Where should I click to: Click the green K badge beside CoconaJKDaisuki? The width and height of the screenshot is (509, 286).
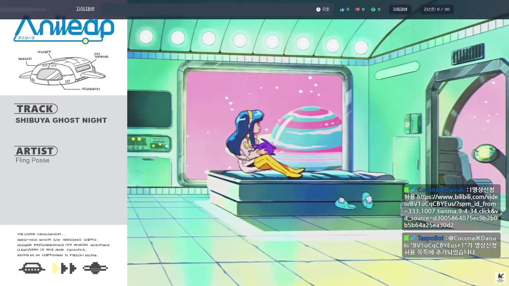(407, 190)
